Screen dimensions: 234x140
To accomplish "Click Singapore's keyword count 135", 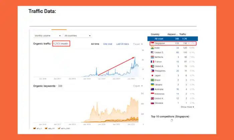I will click(177, 43).
